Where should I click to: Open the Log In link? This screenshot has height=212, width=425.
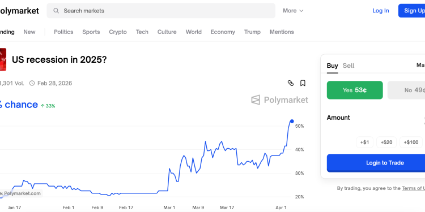point(381,11)
